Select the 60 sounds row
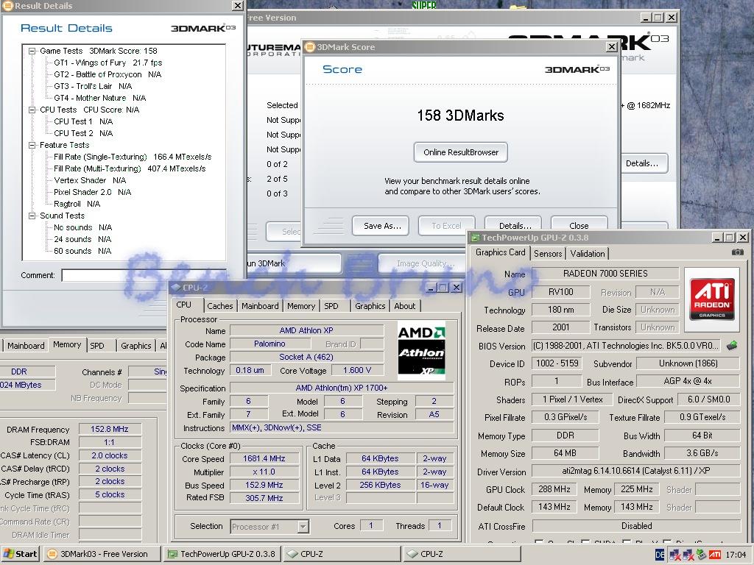The image size is (754, 565). click(82, 252)
